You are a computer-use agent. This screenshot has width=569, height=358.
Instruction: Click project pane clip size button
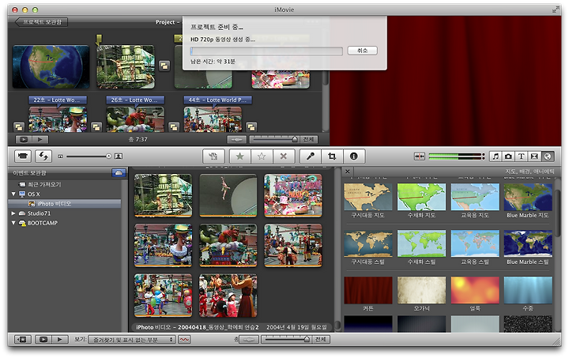pos(237,139)
